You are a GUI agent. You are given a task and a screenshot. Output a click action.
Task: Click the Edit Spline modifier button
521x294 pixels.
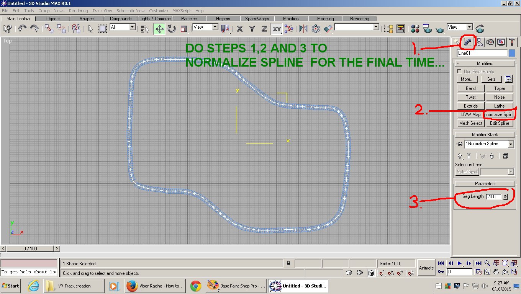coord(500,123)
